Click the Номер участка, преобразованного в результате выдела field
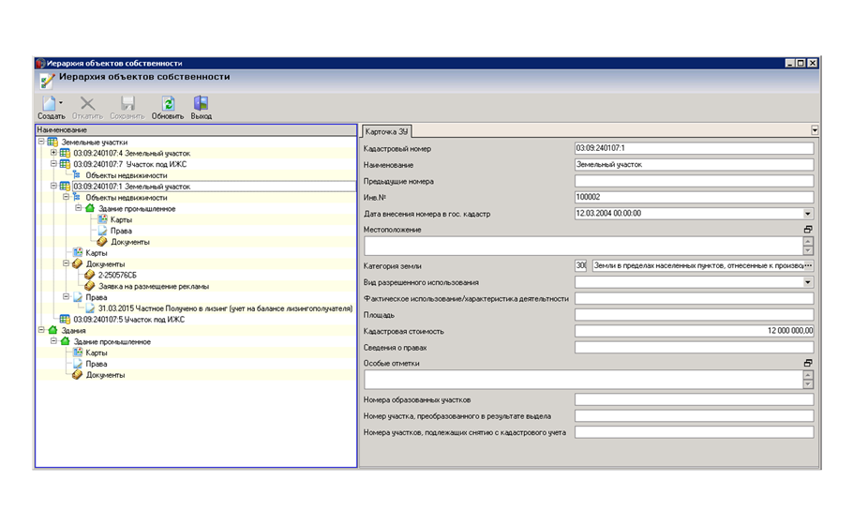 click(695, 416)
